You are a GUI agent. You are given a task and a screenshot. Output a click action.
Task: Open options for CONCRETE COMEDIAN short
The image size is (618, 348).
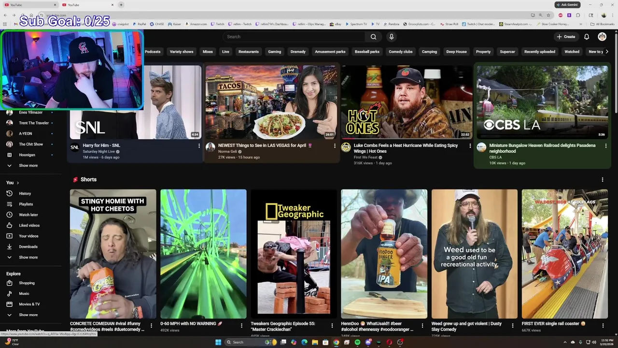(x=151, y=326)
